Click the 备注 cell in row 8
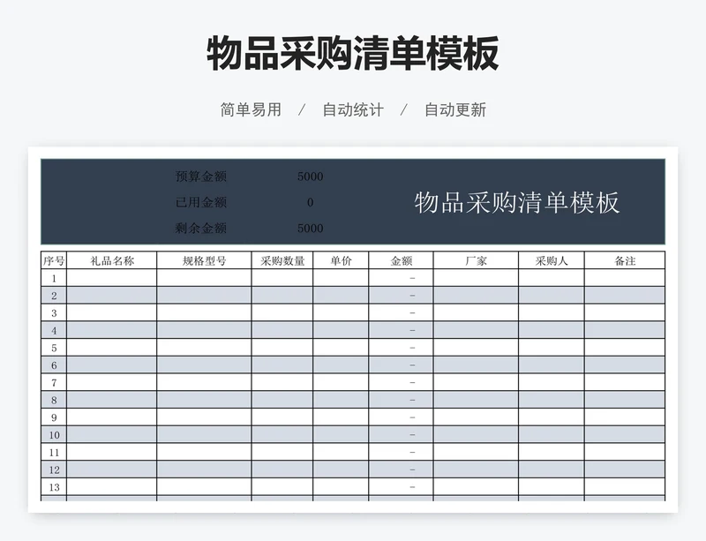Screen dimensions: 706x541 coord(625,400)
